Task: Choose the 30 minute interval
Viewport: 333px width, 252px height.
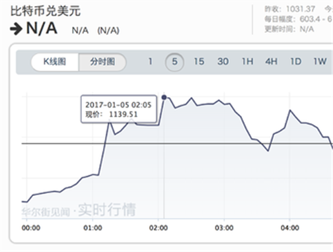Action: coord(223,61)
